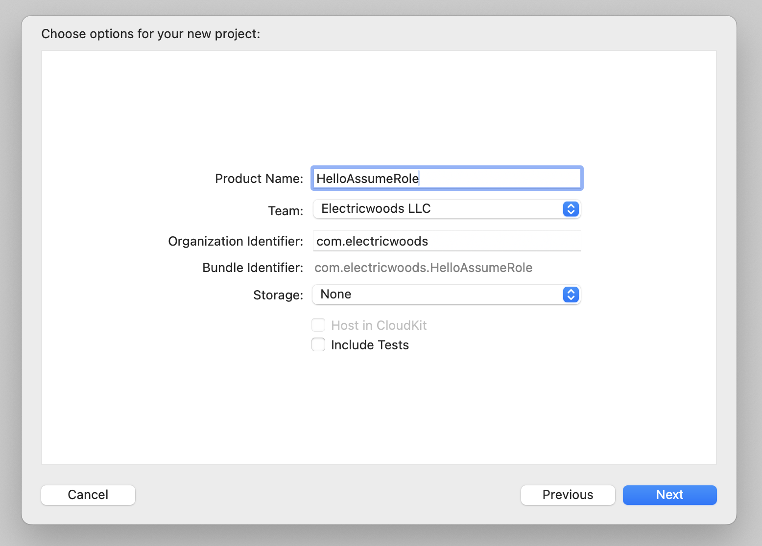Click the "Storage:" field label
Viewport: 762px width, 546px height.
click(278, 295)
